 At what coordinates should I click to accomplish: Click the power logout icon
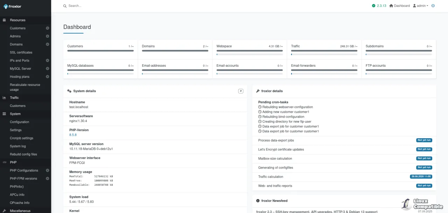(433, 6)
